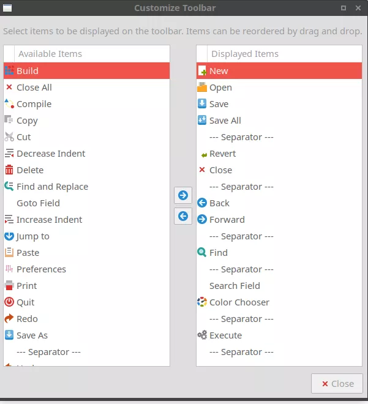
Task: Click the Delete trash icon
Action: pyautogui.click(x=9, y=170)
